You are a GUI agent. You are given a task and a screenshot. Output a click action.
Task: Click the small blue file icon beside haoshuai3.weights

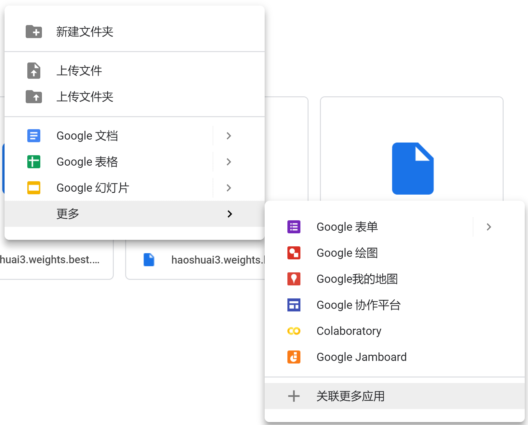[149, 260]
